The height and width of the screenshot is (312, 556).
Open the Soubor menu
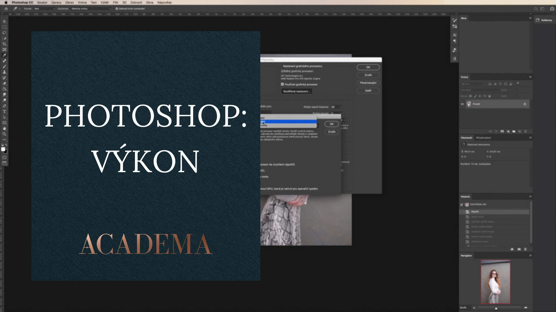[42, 2]
